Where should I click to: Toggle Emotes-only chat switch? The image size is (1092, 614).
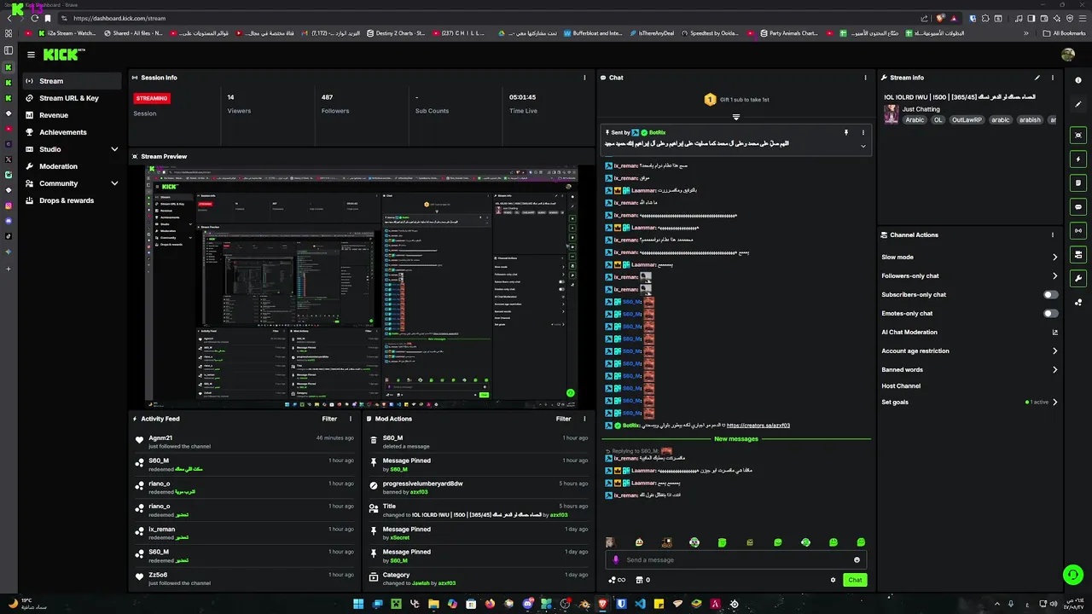pos(1051,313)
